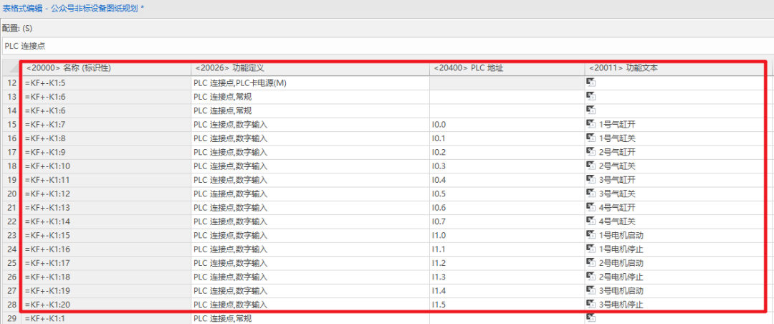This screenshot has width=774, height=324.
Task: Click the name cell =KF+-K1:20
Action: [106, 304]
